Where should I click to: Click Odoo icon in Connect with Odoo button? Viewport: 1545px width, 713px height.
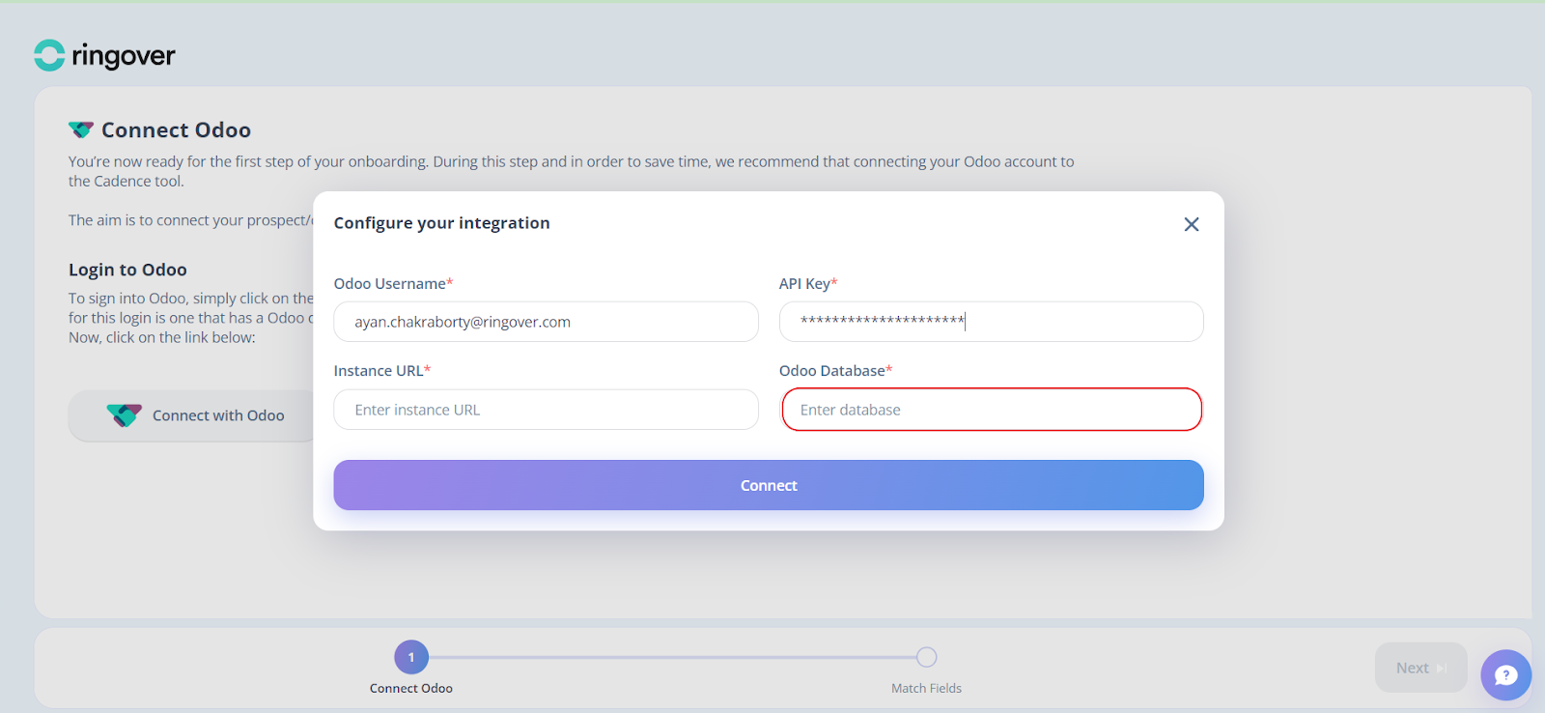[125, 415]
